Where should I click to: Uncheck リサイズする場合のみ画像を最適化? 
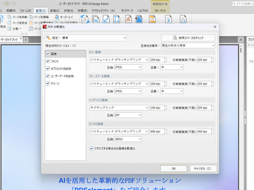pyautogui.click(x=91, y=148)
